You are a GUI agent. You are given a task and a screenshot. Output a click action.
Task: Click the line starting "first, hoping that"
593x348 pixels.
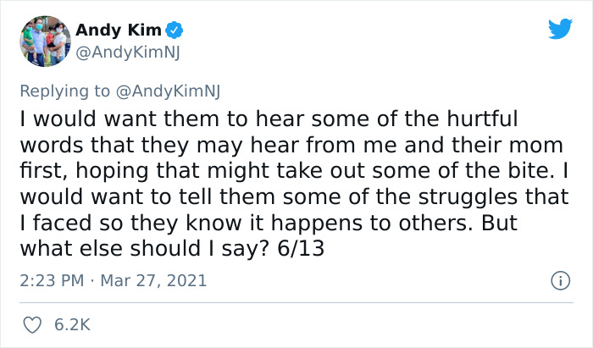[294, 171]
